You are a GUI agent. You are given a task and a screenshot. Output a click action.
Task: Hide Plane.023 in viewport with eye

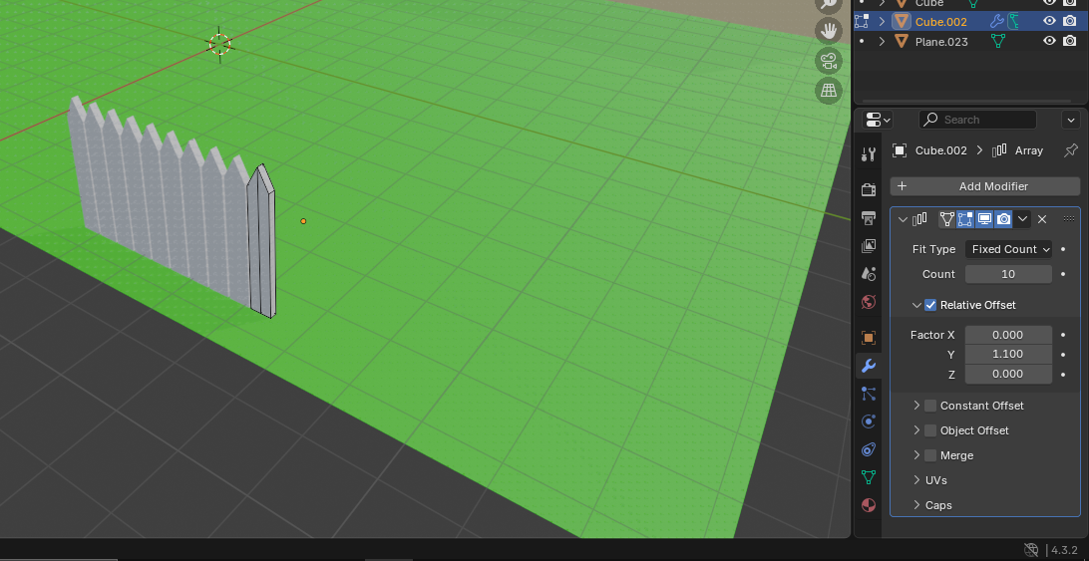coord(1049,41)
